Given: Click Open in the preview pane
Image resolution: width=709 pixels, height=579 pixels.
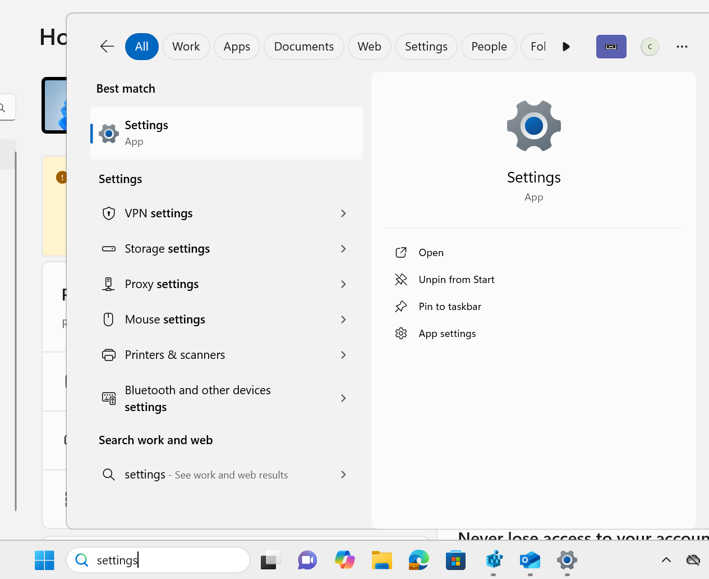Looking at the screenshot, I should pyautogui.click(x=431, y=253).
